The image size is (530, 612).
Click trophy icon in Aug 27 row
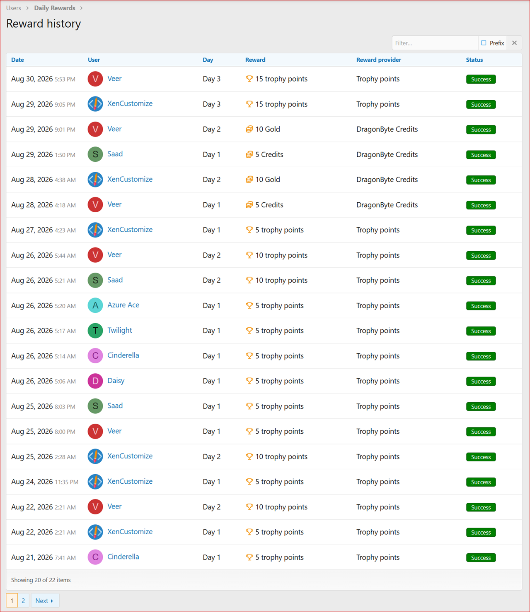coord(249,230)
